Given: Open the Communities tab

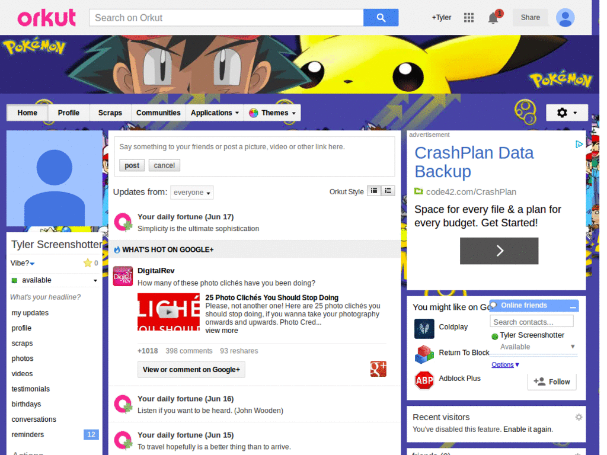Looking at the screenshot, I should (158, 113).
